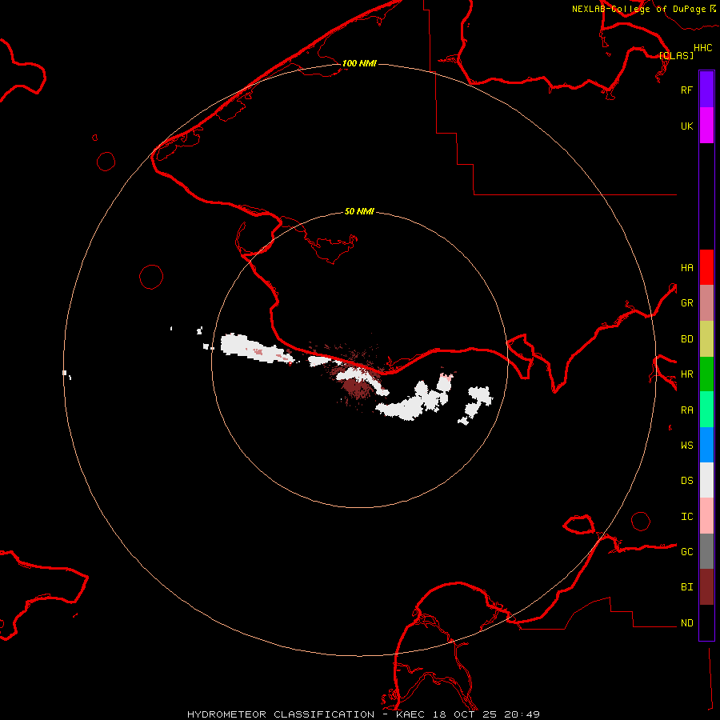
Task: Click the BI legend label
Action: pos(686,587)
